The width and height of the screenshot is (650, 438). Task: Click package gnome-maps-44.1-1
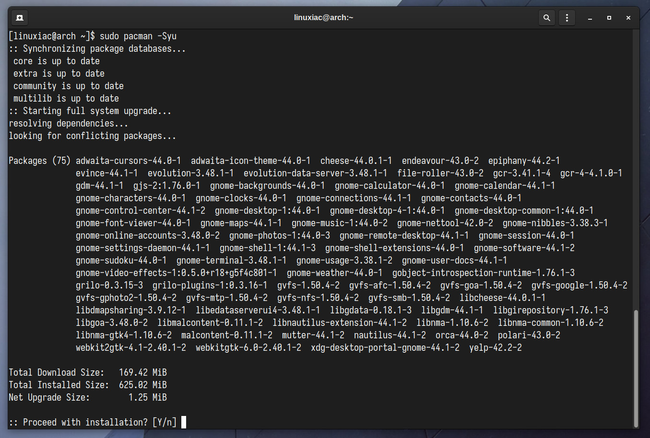coord(241,223)
